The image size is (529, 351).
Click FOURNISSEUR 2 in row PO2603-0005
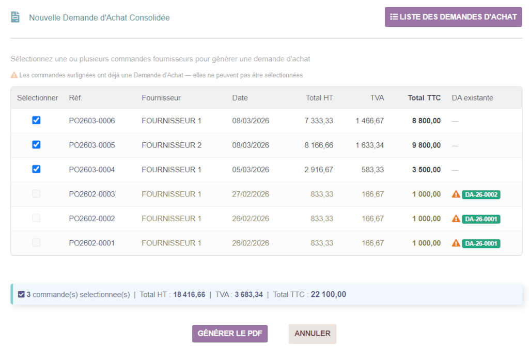(x=172, y=145)
